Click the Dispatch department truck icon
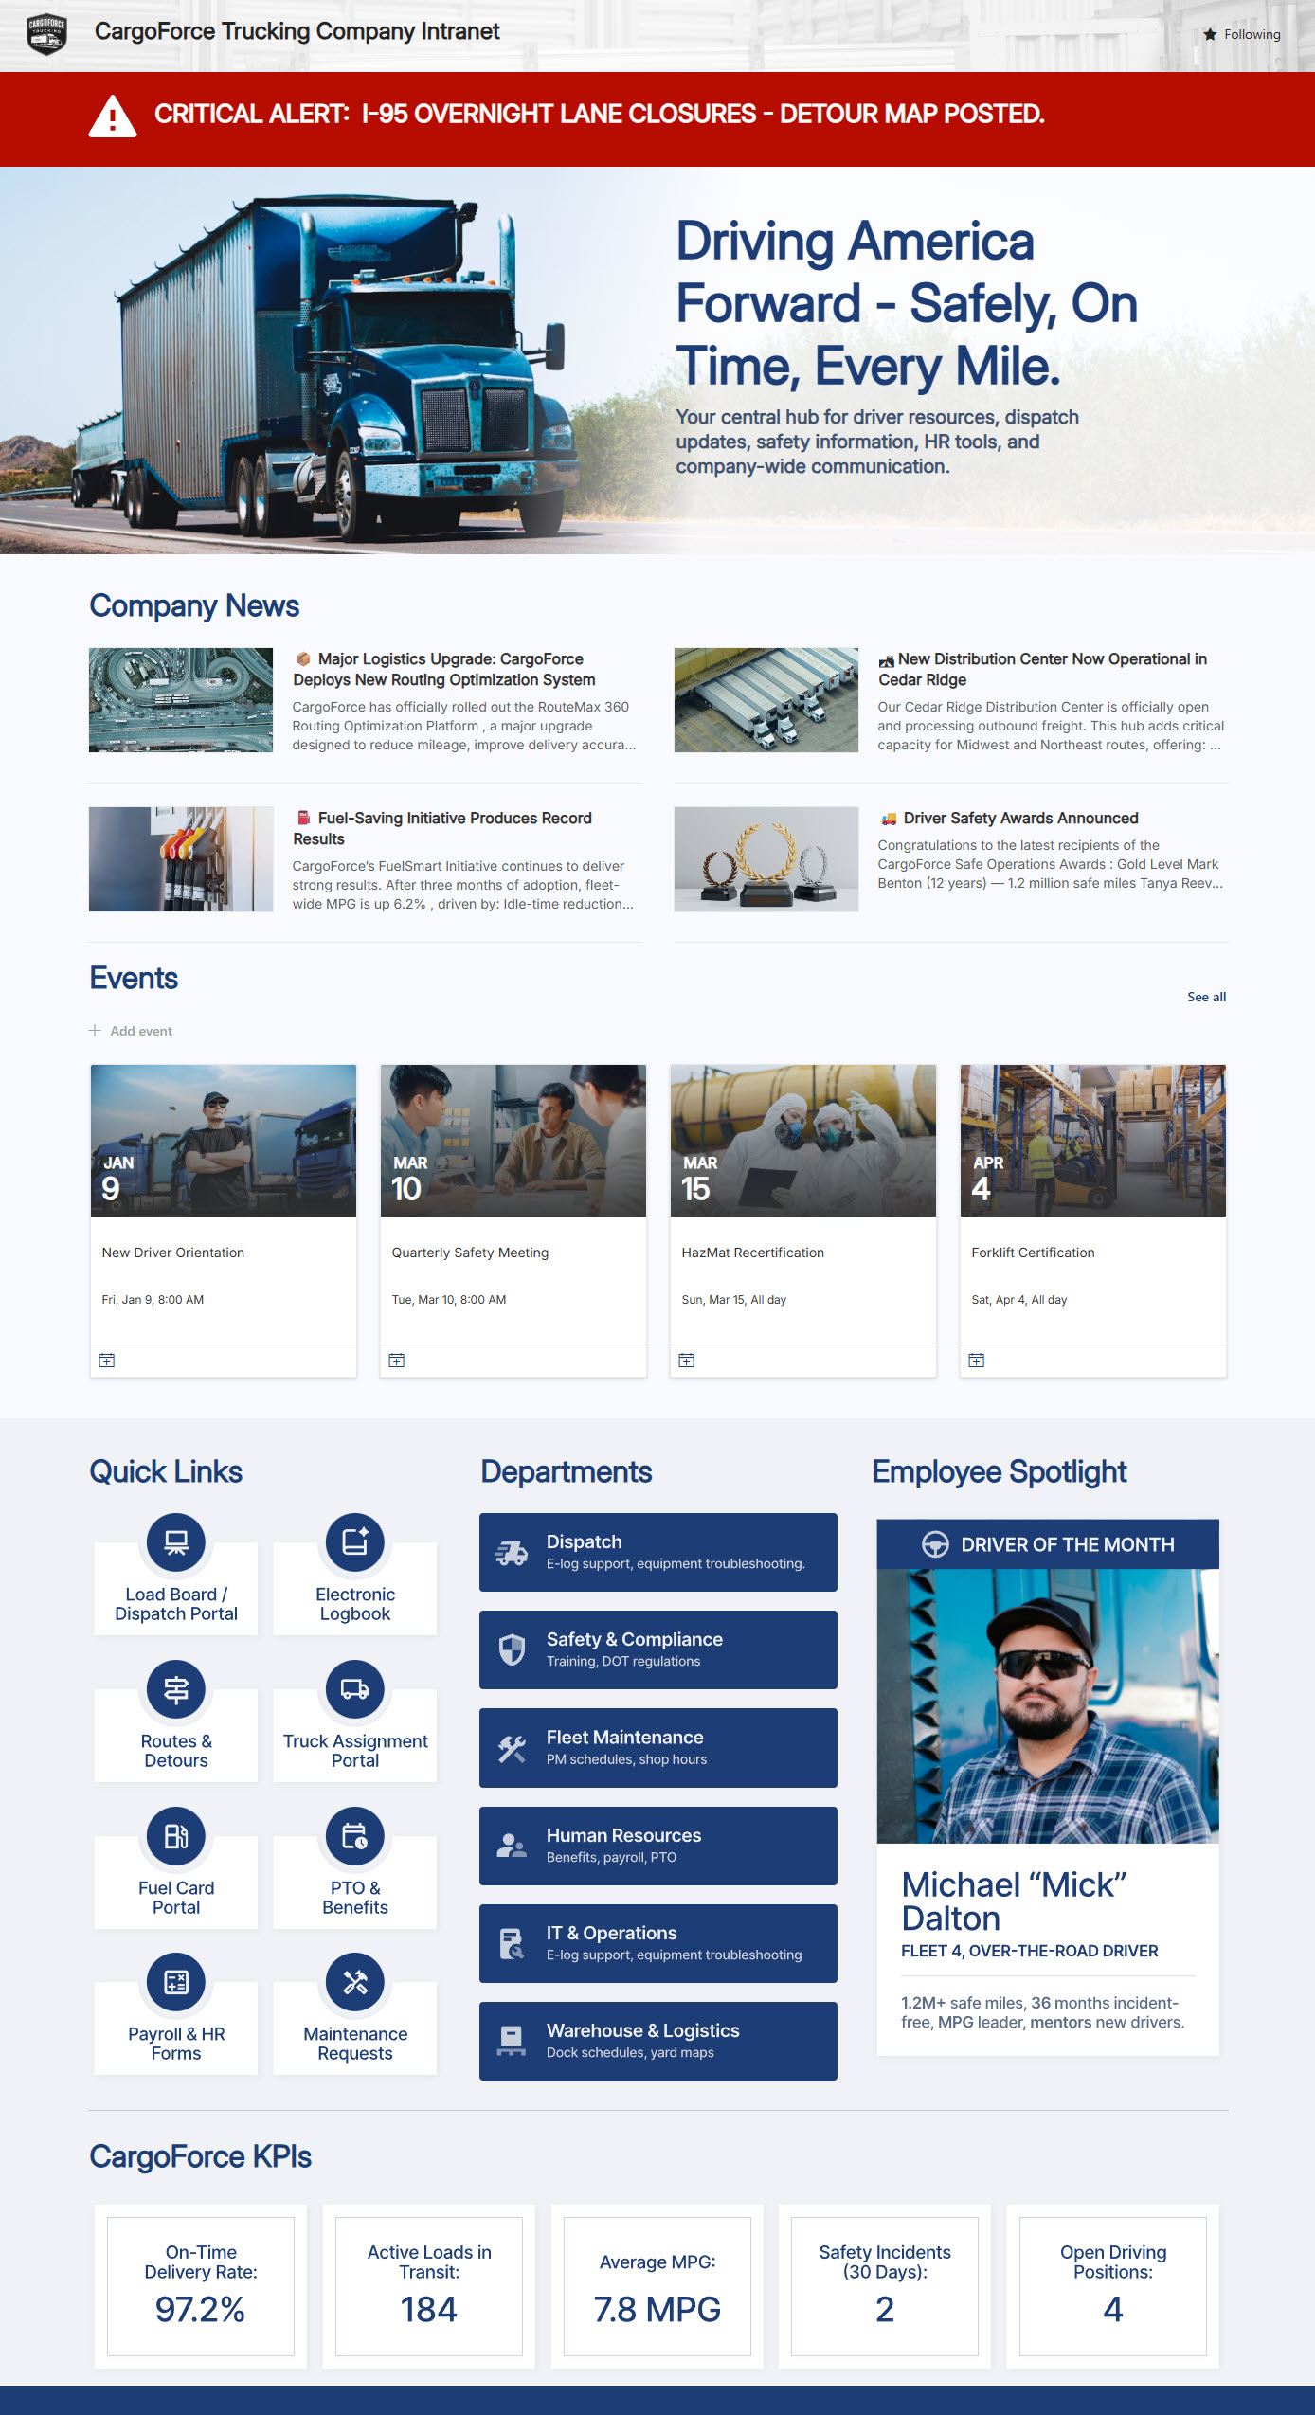1315x2415 pixels. pos(512,1552)
